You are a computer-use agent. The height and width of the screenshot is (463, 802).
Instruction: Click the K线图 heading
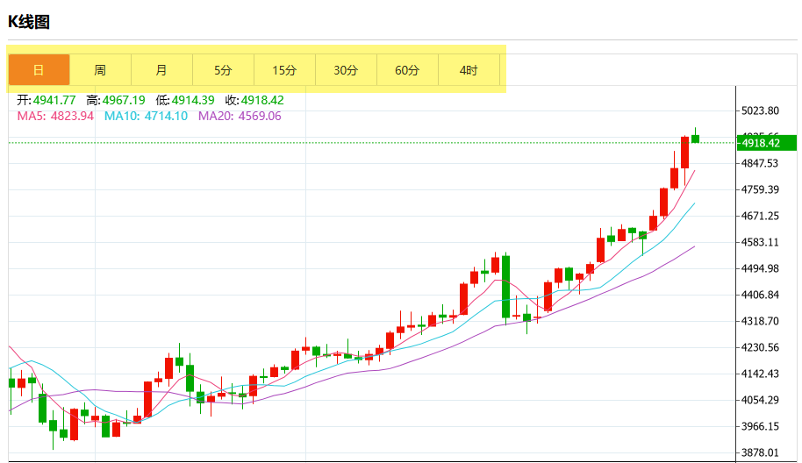pos(29,22)
